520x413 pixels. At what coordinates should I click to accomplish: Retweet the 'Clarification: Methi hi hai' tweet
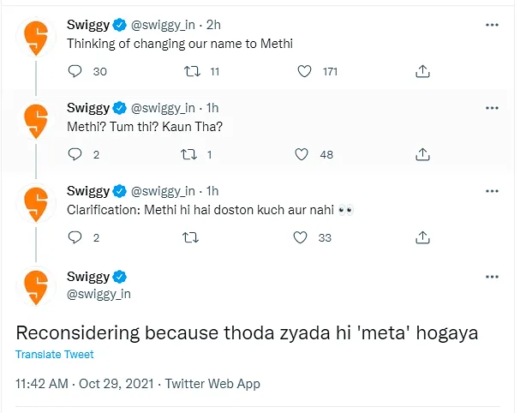191,237
